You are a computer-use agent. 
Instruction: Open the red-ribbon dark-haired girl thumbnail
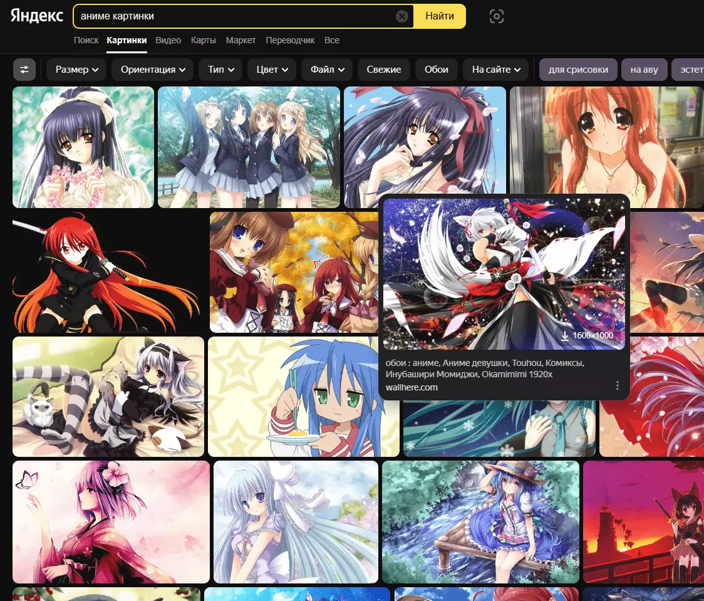(x=425, y=141)
